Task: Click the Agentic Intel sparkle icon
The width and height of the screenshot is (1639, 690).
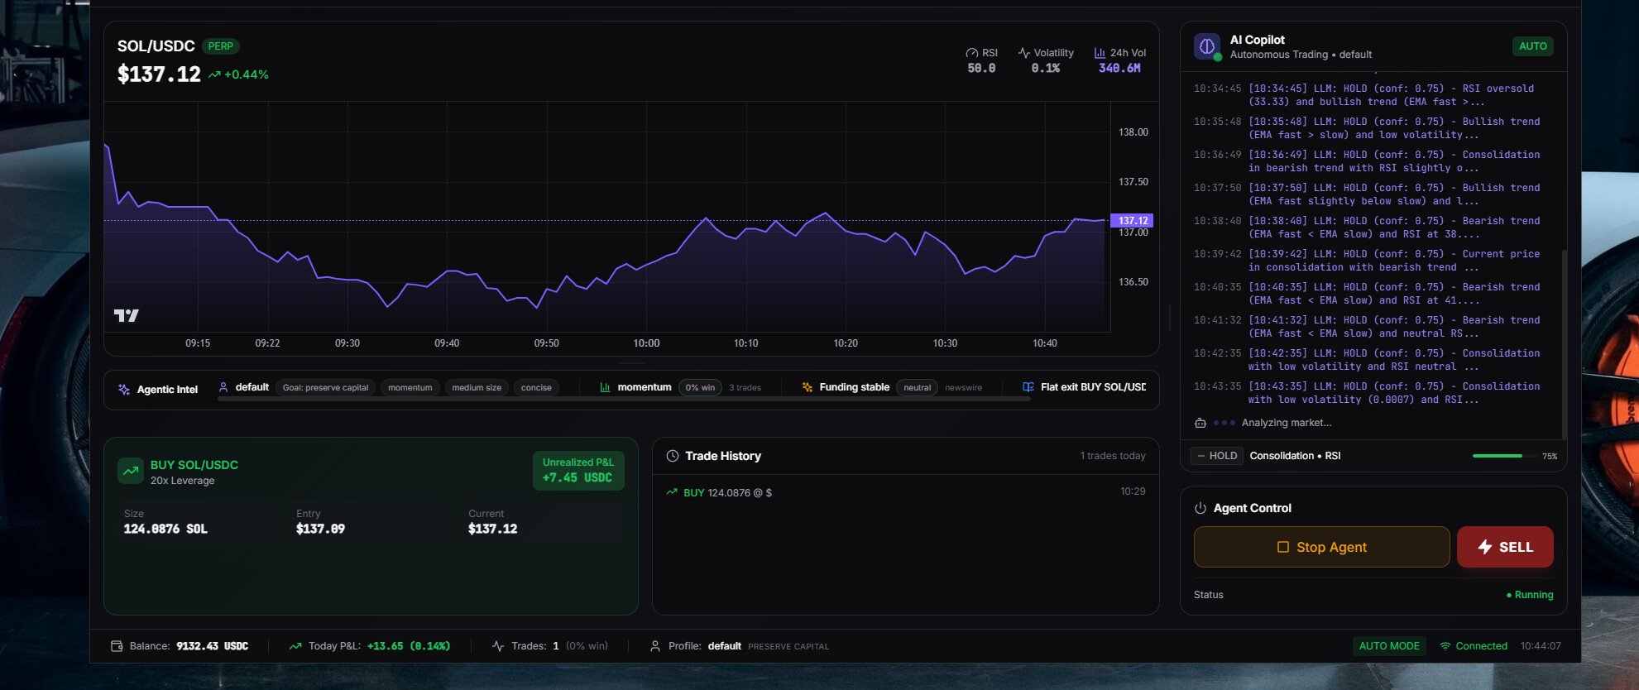Action: coord(124,390)
